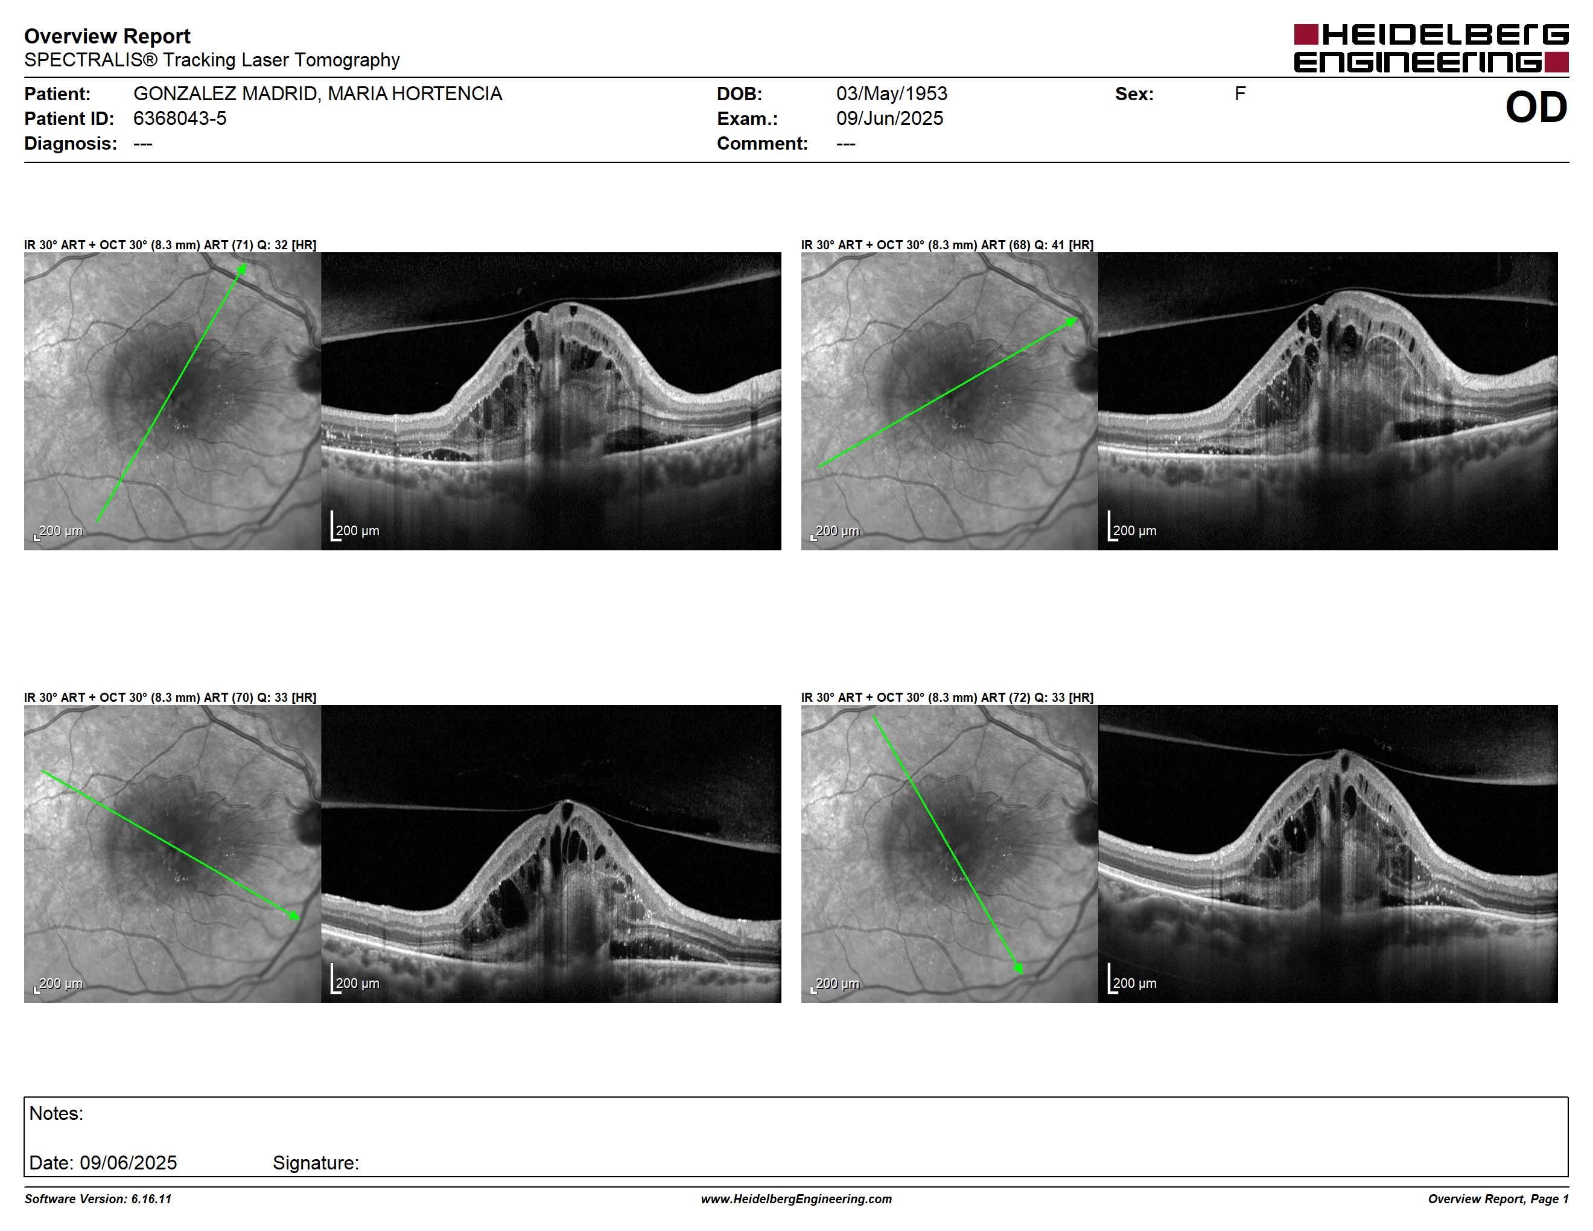1593x1231 pixels.
Task: Click the Sex value F
Action: pyautogui.click(x=1240, y=94)
